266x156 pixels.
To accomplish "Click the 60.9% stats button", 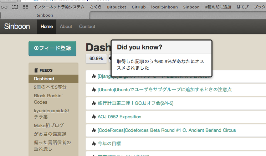I will [x=96, y=59].
